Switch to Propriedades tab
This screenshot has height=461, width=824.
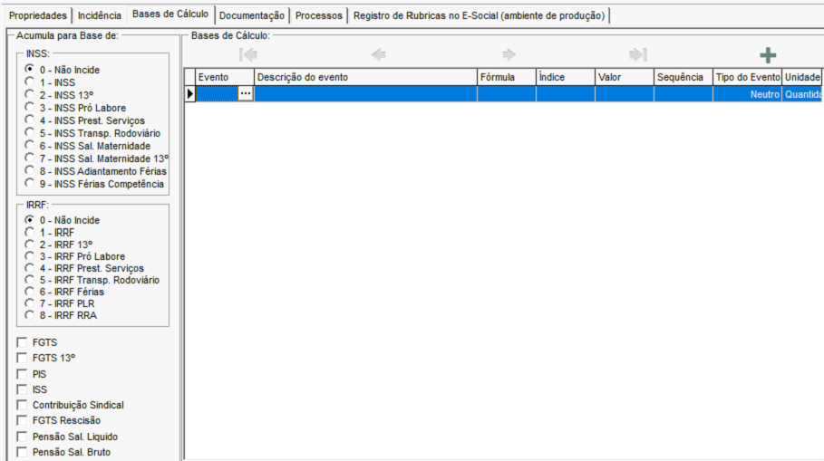[38, 15]
